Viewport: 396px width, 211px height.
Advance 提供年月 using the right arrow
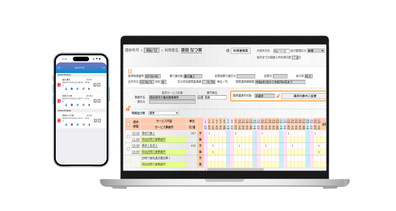click(162, 51)
